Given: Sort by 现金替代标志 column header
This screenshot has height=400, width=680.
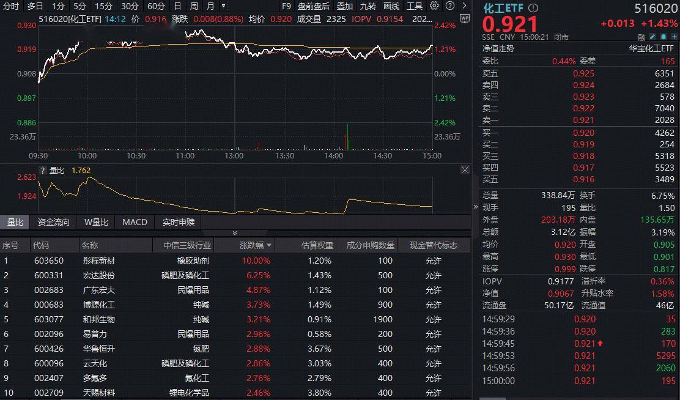Looking at the screenshot, I should pyautogui.click(x=433, y=245).
